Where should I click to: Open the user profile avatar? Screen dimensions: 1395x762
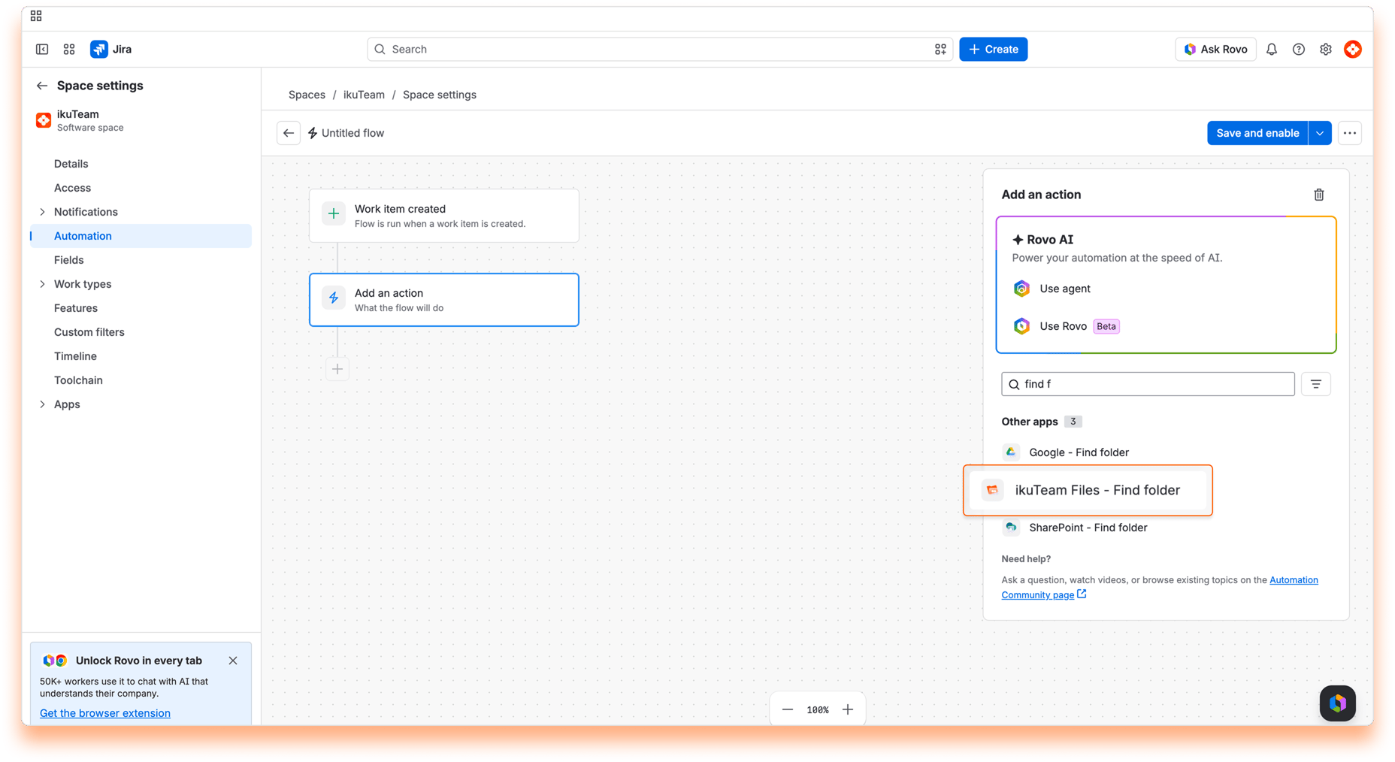coord(1353,50)
